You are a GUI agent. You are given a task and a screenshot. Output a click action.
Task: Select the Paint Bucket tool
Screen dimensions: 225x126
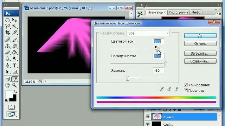(14, 52)
